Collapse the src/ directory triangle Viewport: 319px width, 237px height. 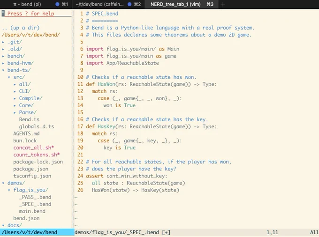pos(9,77)
